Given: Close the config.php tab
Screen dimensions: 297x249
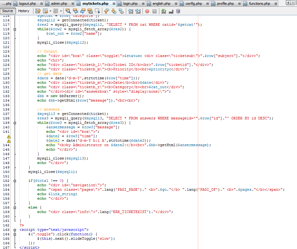Looking at the screenshot, I should pos(207,4).
